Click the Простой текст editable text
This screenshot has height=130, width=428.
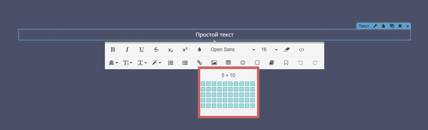[214, 35]
